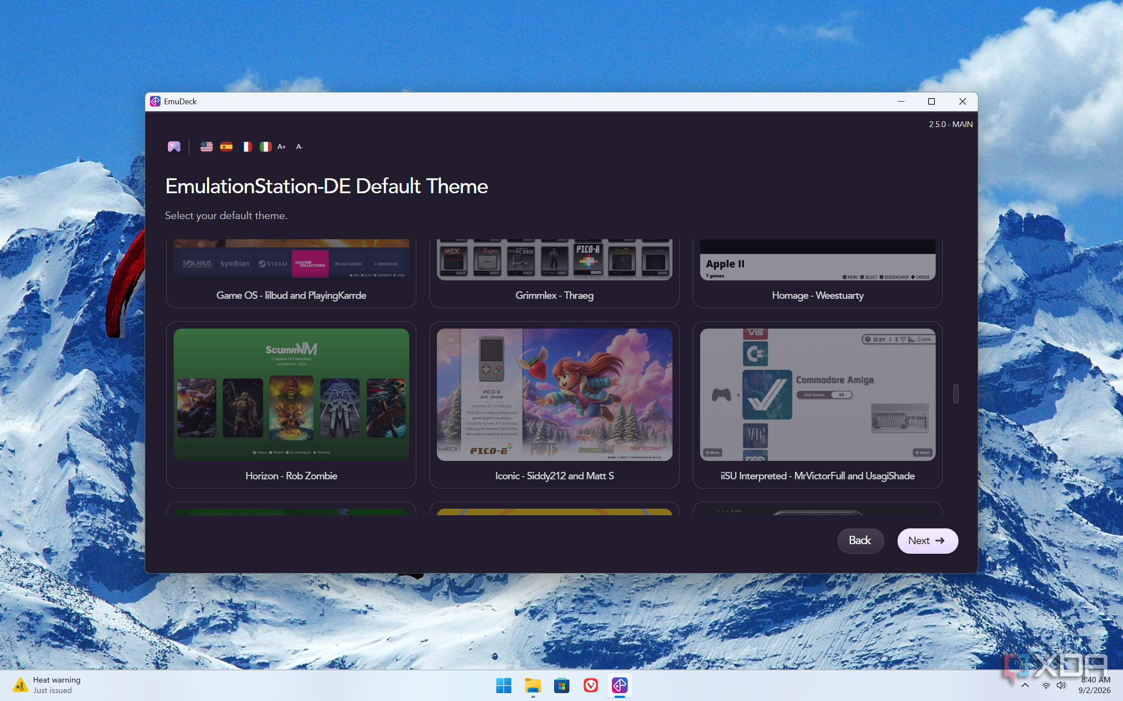The image size is (1123, 701).
Task: Pick the Horizon - Rob Zombie theme
Action: pyautogui.click(x=291, y=405)
